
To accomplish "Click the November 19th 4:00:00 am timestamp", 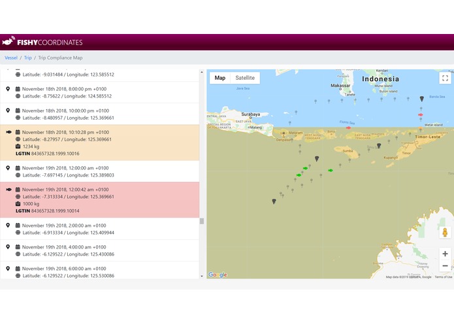I will pyautogui.click(x=64, y=246).
